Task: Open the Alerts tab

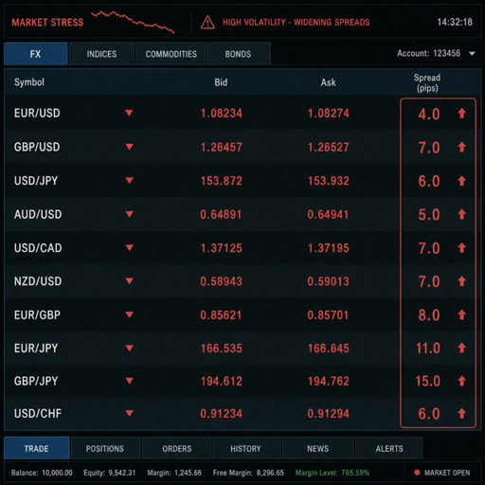Action: point(389,448)
